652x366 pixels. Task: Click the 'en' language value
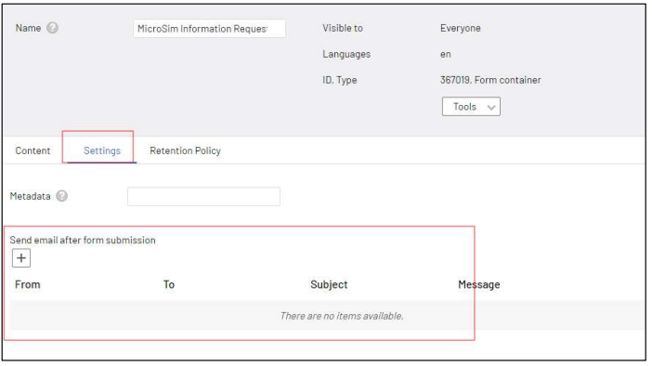445,54
